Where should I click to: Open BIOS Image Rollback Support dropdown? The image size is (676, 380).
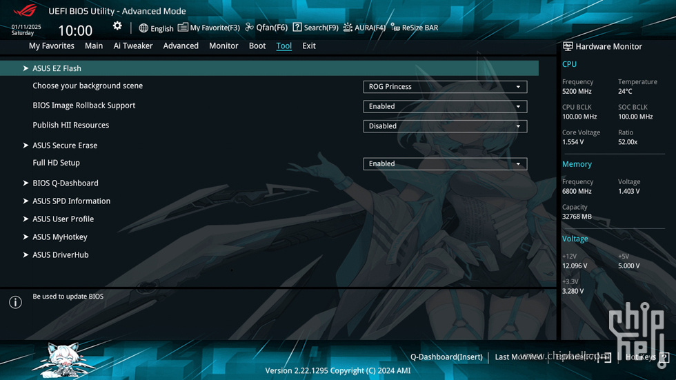pos(445,106)
